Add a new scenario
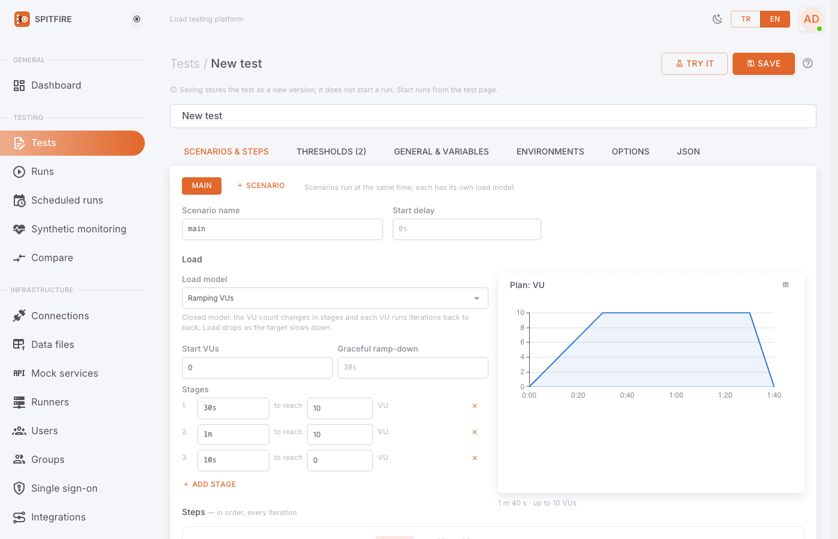The image size is (838, 539). click(x=261, y=186)
